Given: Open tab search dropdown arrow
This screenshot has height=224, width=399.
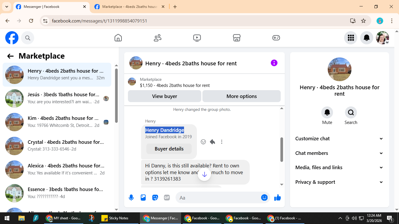Looking at the screenshot, I should coord(6,7).
